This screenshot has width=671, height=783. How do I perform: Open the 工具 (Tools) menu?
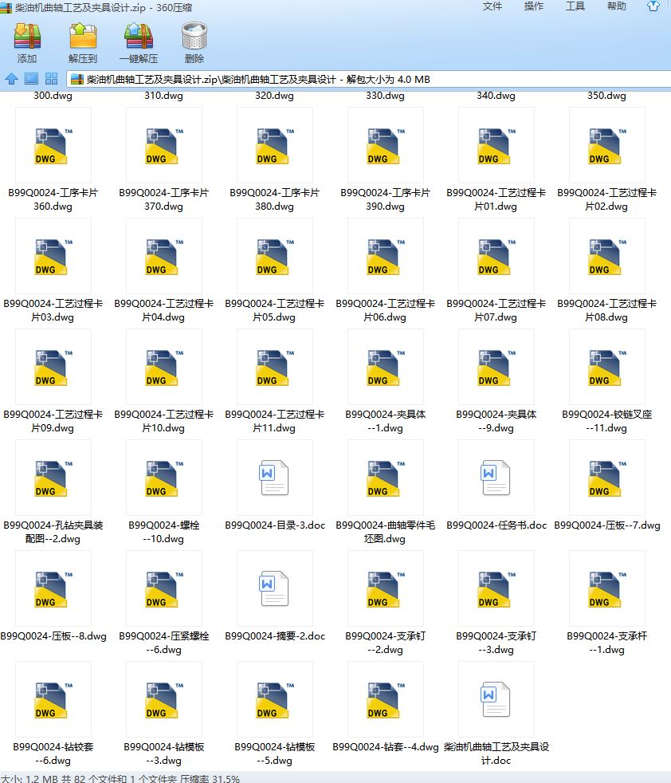pyautogui.click(x=575, y=6)
